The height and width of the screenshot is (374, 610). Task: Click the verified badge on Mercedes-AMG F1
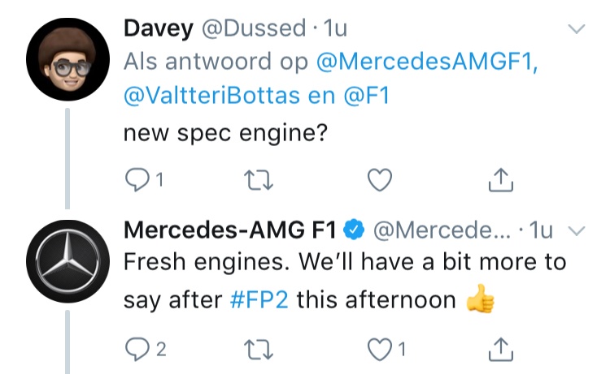click(354, 231)
